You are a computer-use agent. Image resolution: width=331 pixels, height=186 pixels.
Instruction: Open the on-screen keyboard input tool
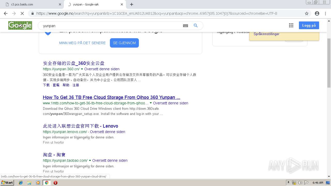pos(185,26)
